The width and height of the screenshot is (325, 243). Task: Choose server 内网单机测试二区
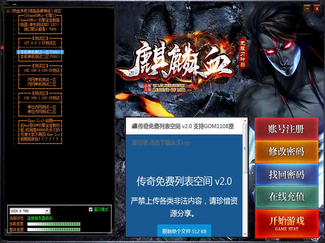point(42,84)
